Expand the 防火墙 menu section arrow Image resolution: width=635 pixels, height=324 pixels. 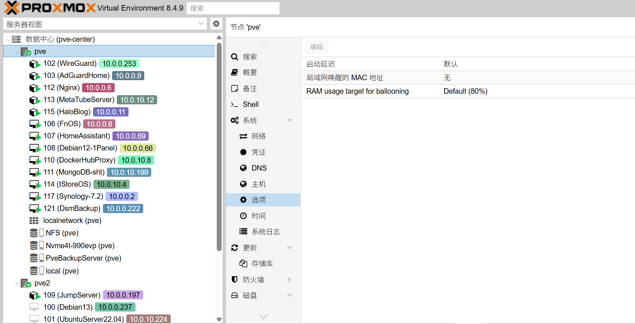coord(290,280)
